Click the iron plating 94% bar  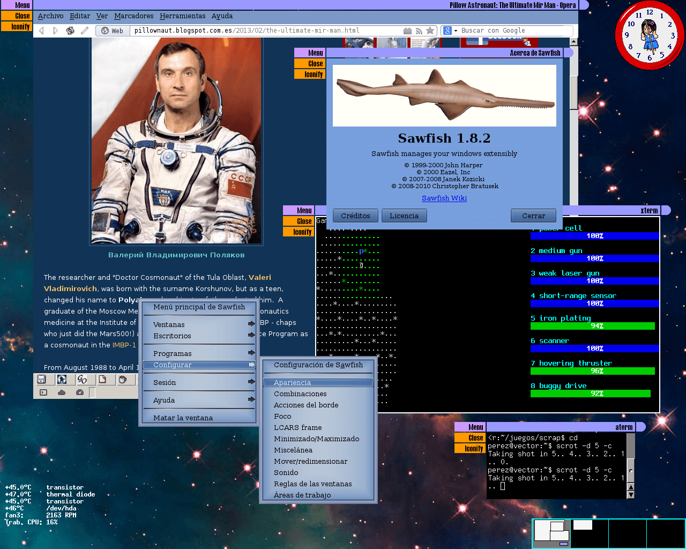593,326
